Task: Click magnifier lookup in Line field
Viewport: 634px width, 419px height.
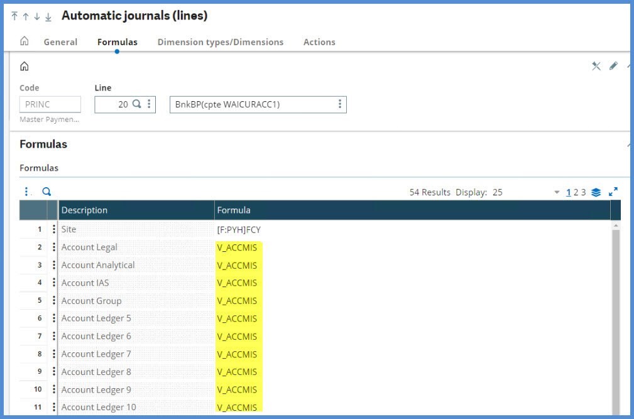Action: click(x=136, y=104)
